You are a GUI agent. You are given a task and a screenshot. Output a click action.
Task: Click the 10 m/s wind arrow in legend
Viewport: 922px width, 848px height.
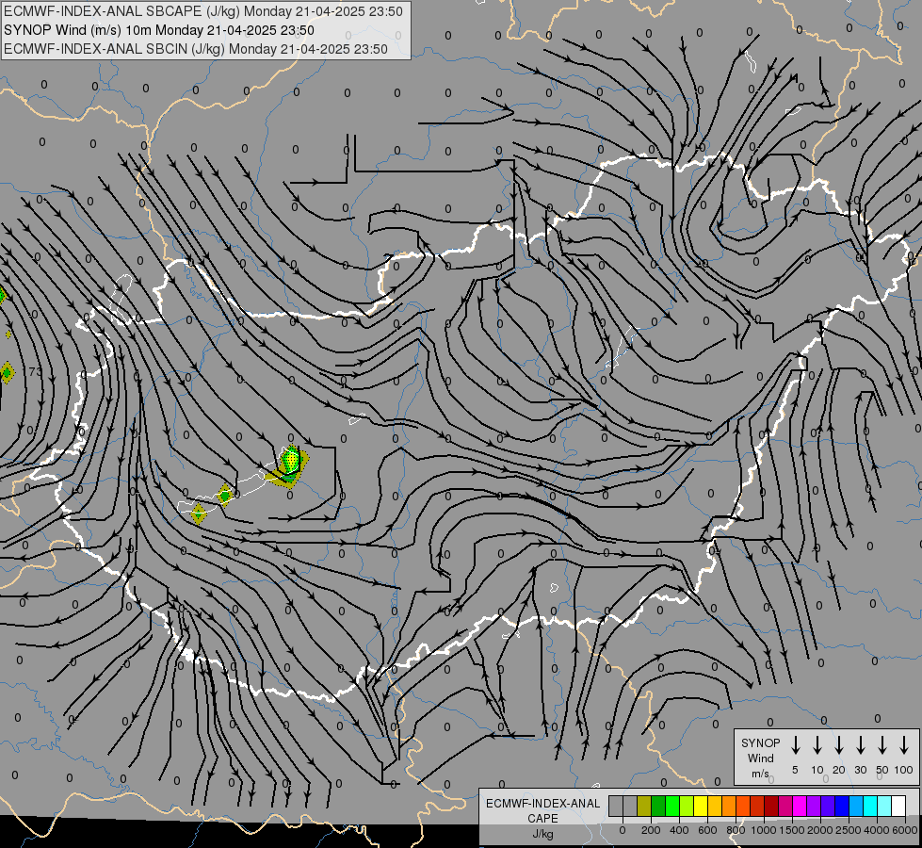tap(817, 745)
